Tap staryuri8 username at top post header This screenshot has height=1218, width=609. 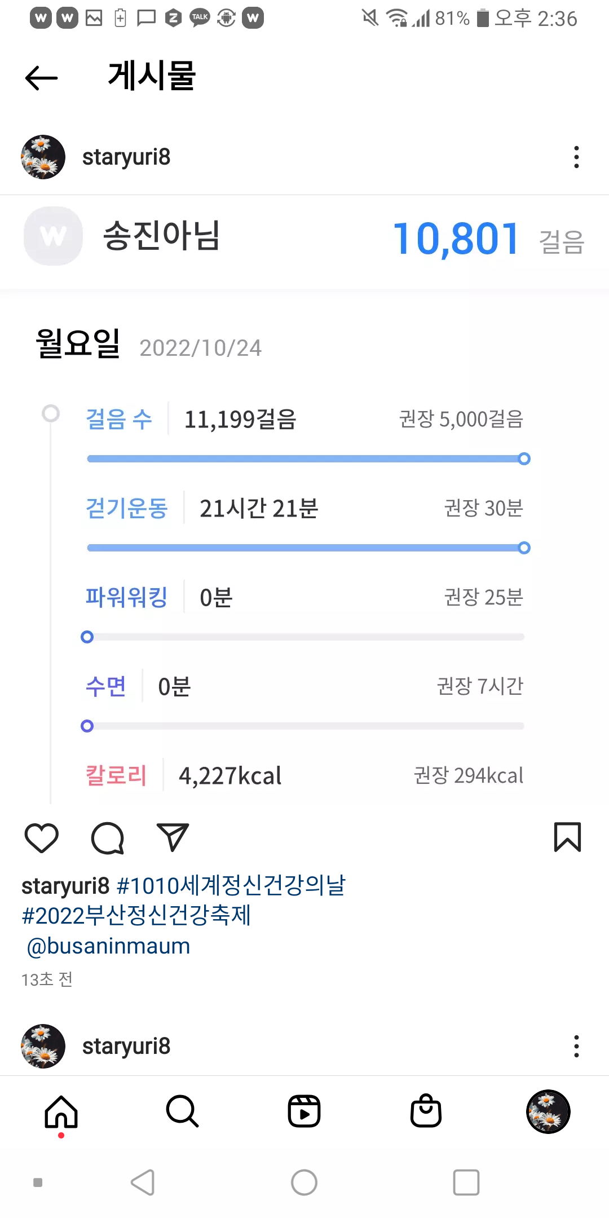(126, 157)
